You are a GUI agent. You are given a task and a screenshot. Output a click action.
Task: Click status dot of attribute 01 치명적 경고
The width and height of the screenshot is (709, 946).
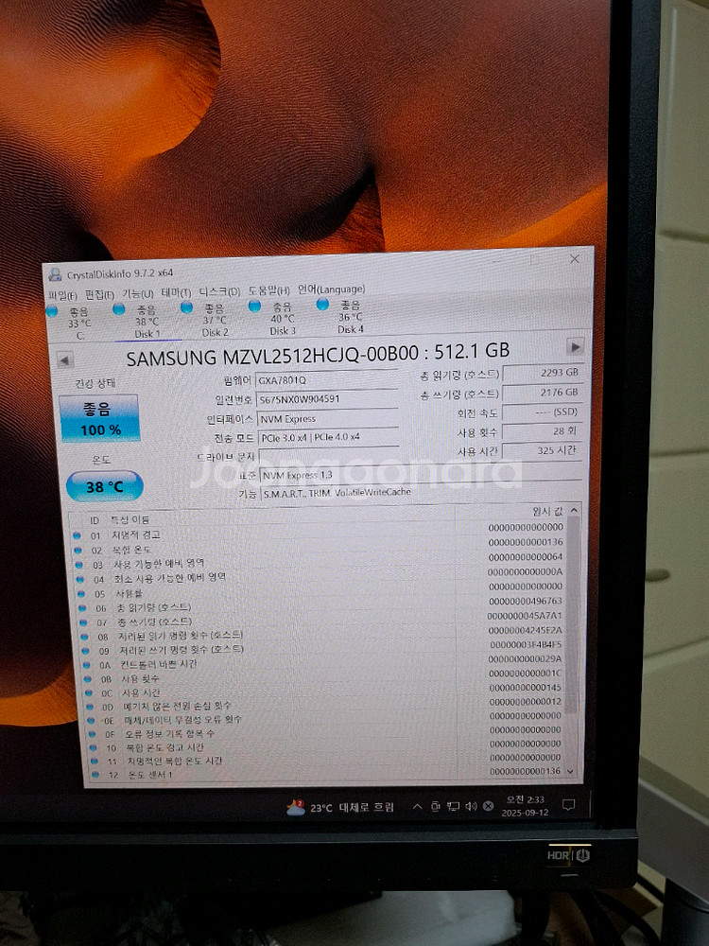click(x=77, y=535)
